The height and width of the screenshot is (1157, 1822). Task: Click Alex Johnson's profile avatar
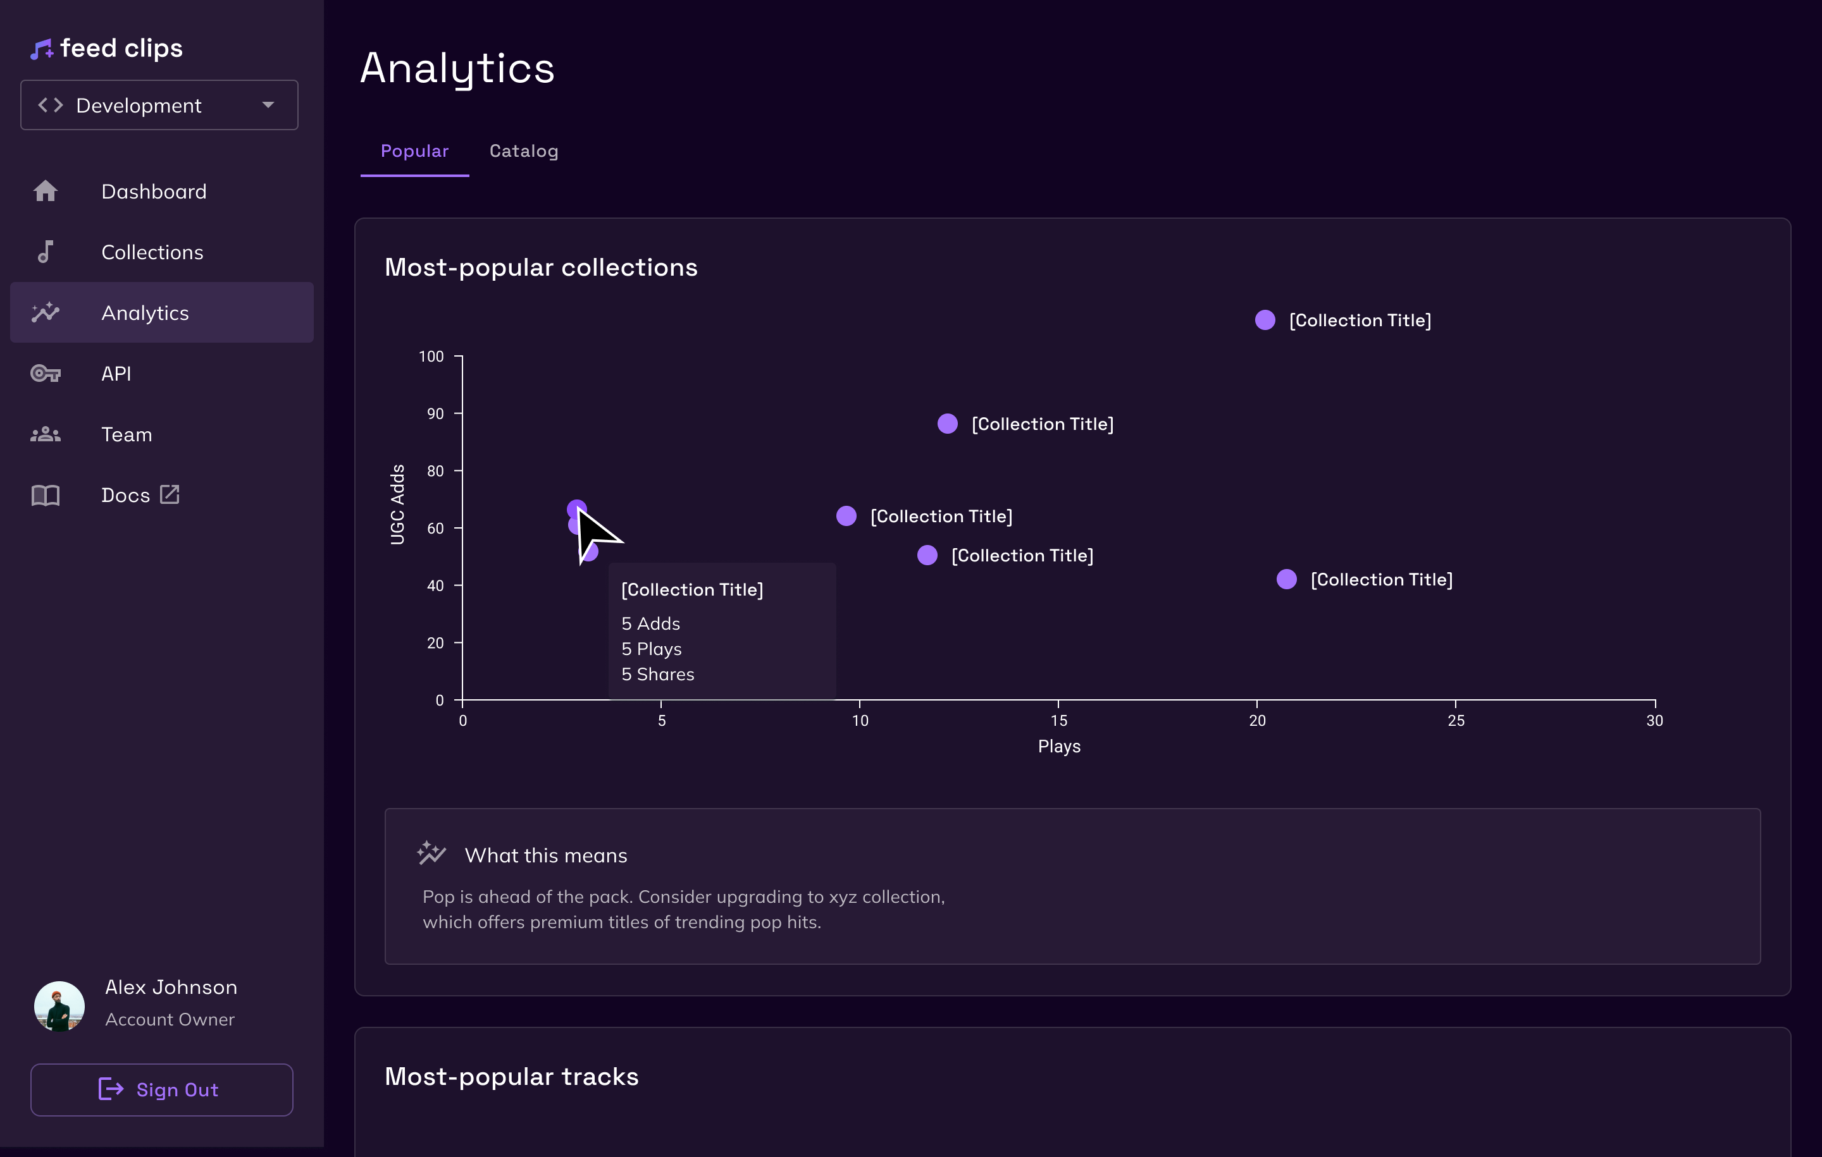pyautogui.click(x=59, y=1006)
